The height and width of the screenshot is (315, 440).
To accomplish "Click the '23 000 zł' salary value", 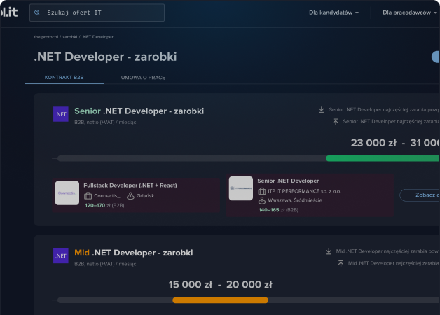I will click(373, 143).
